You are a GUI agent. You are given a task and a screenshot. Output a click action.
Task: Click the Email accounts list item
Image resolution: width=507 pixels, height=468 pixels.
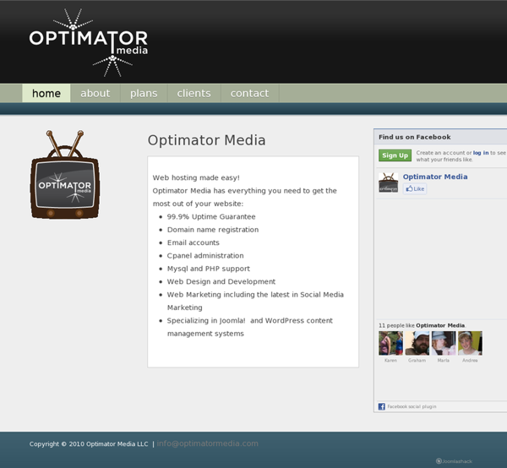193,242
